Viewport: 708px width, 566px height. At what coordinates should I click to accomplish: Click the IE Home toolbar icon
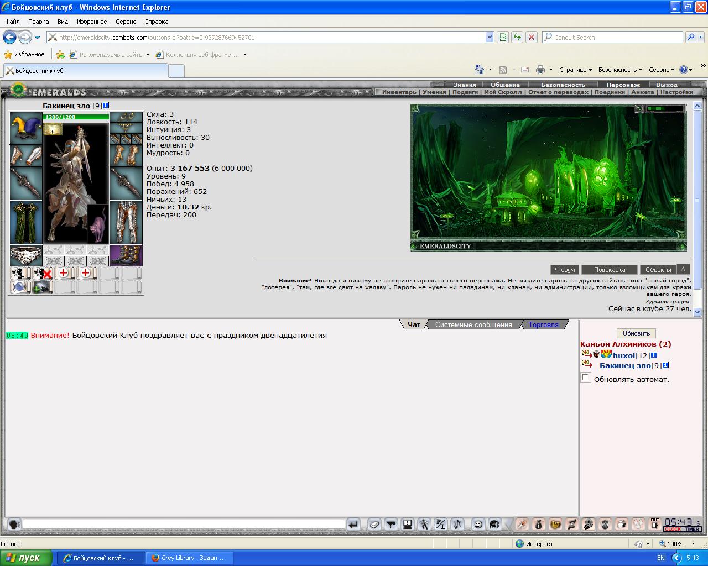(x=480, y=70)
